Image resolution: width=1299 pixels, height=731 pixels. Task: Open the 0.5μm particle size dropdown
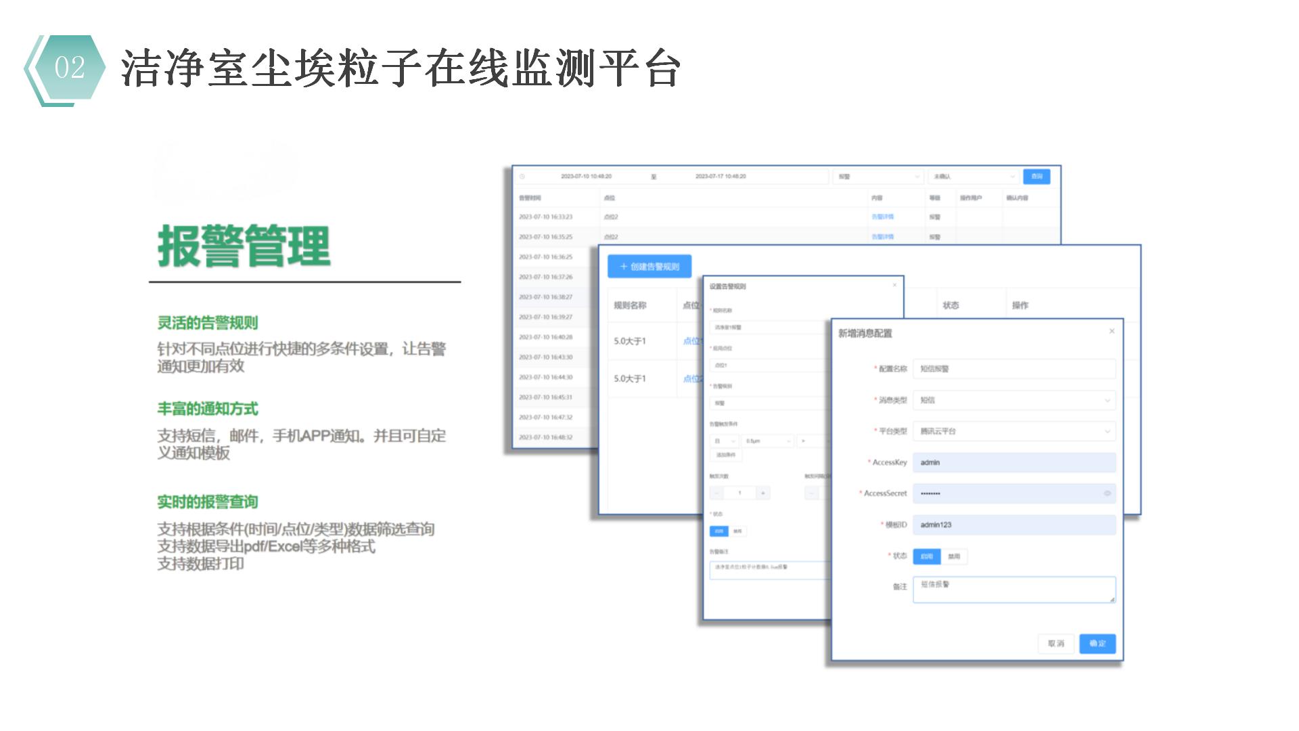pyautogui.click(x=768, y=441)
